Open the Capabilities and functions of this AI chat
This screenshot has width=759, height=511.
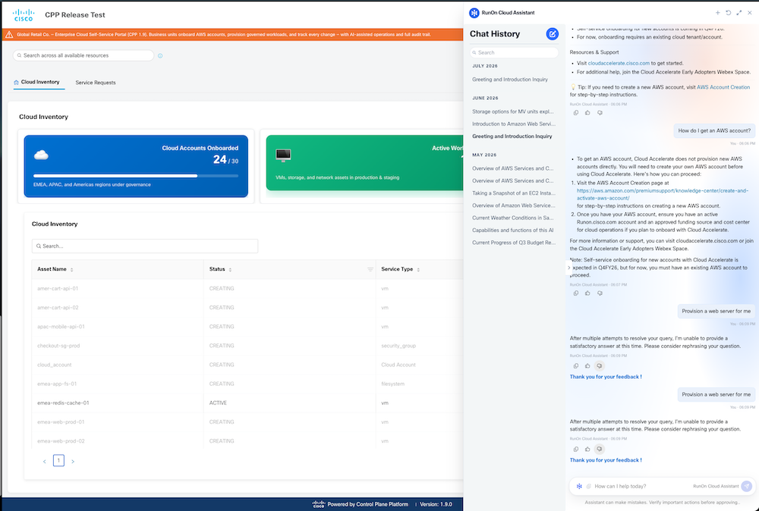[x=512, y=230]
